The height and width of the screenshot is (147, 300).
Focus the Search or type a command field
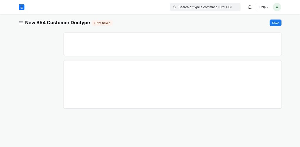[x=205, y=7]
